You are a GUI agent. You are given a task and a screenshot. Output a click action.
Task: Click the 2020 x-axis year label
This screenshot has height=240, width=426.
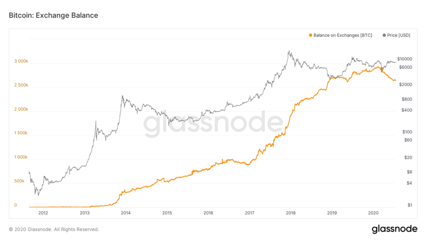click(373, 213)
